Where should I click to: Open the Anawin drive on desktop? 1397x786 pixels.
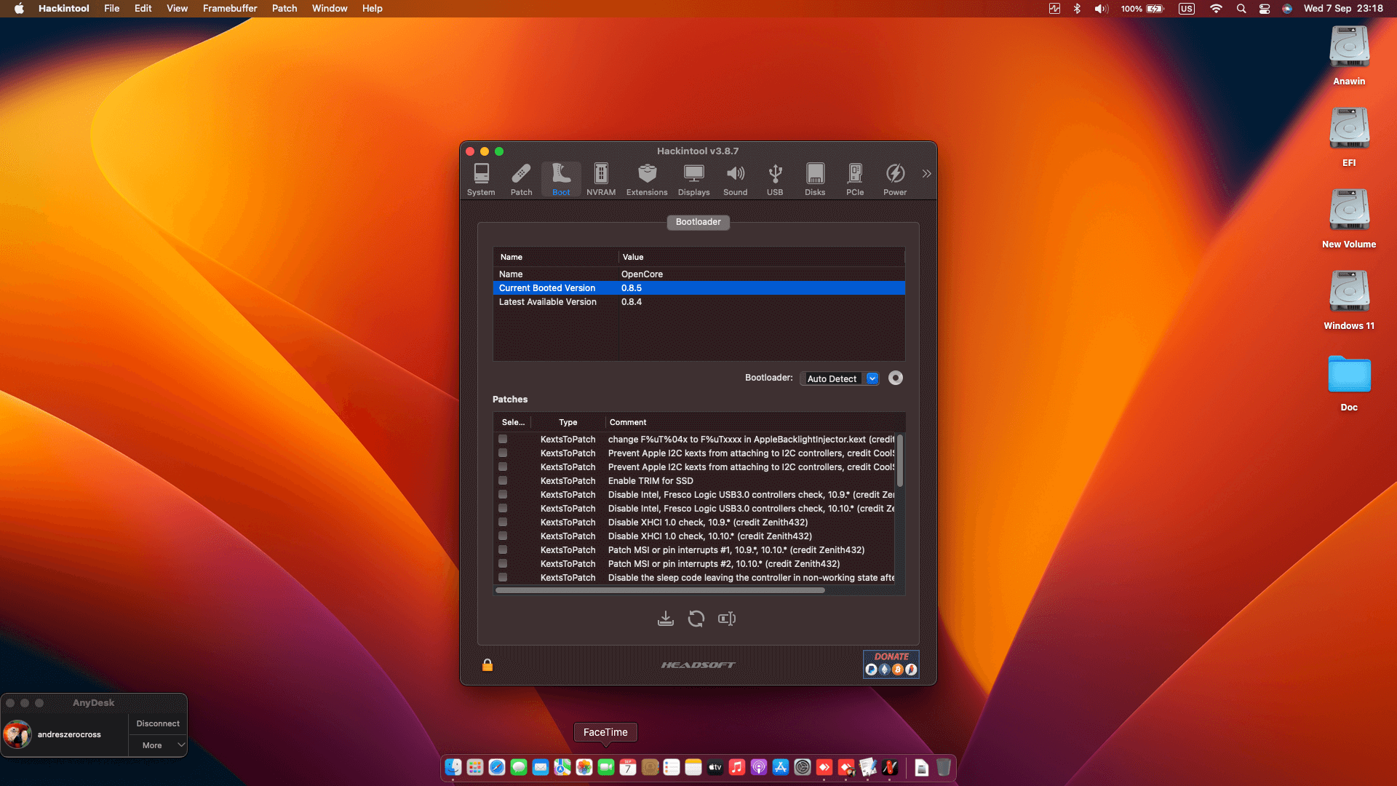[x=1349, y=56]
